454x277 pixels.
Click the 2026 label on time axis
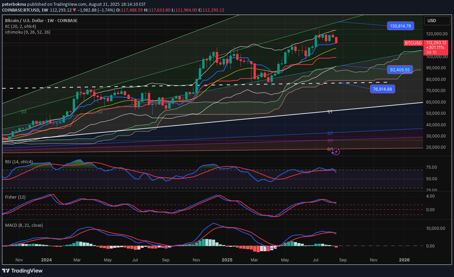pos(404,260)
